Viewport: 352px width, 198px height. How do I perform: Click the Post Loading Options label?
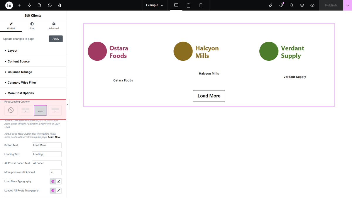(x=17, y=101)
